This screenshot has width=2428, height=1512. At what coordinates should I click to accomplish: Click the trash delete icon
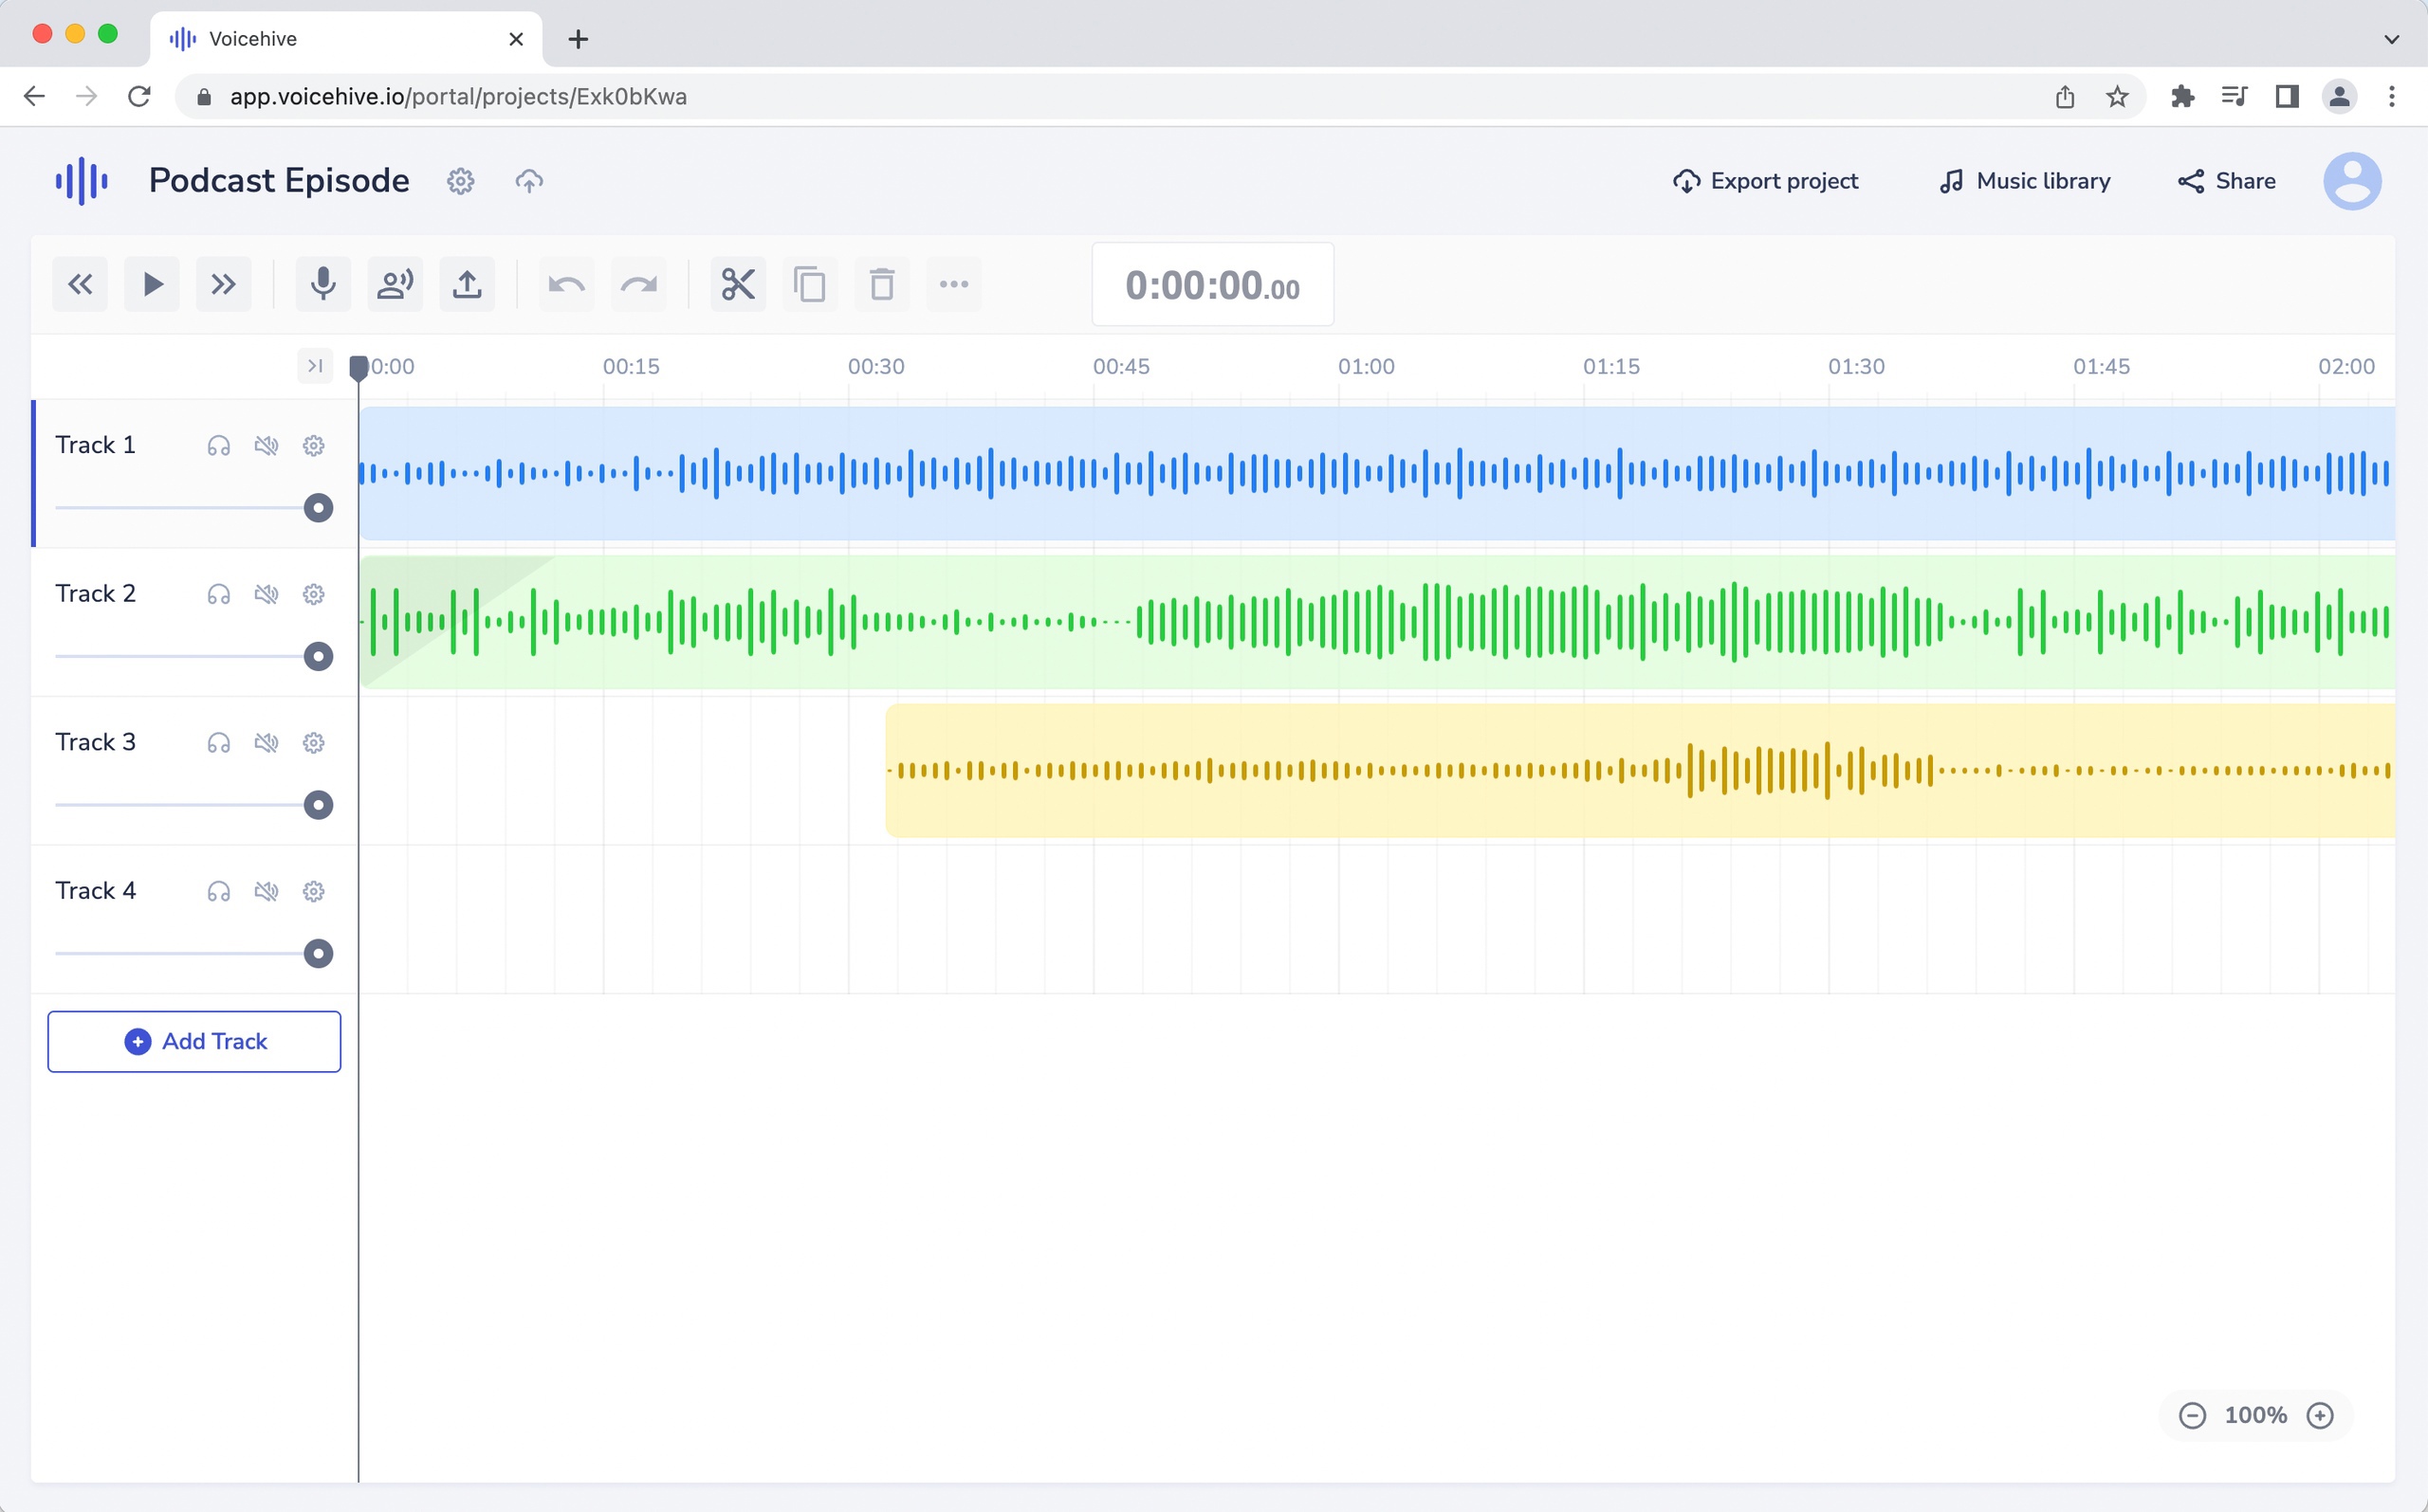(881, 285)
